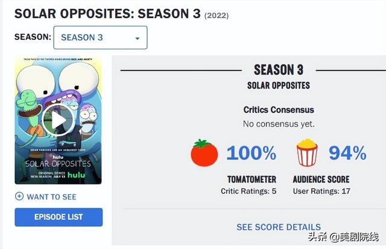Click the Hulu logo on poster
386x249 pixels.
click(x=77, y=175)
